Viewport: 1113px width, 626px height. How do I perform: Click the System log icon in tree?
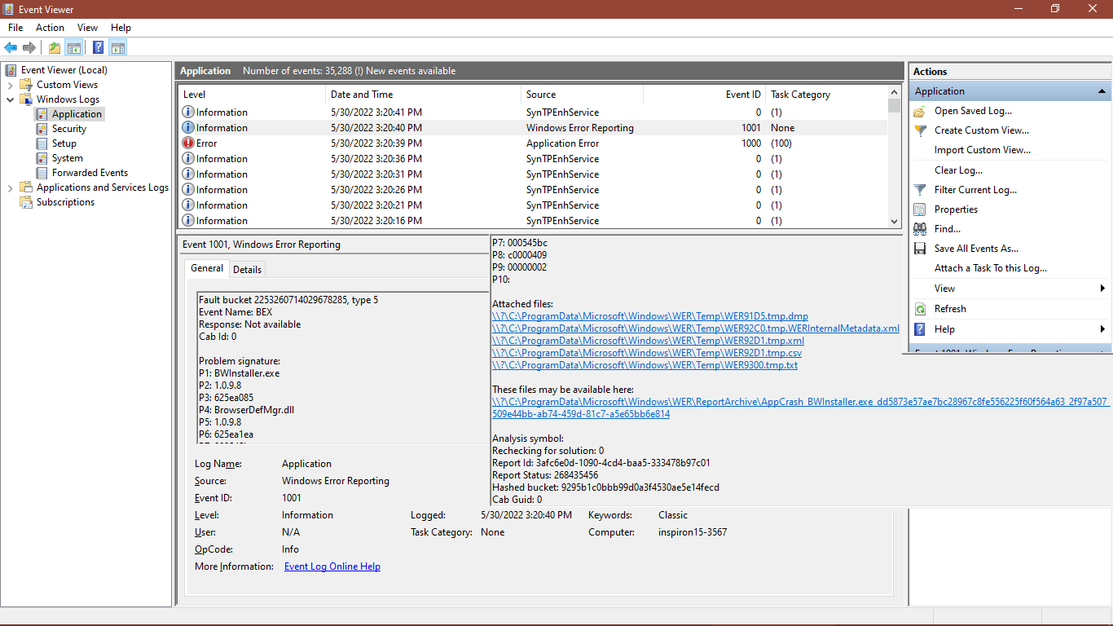[x=42, y=158]
